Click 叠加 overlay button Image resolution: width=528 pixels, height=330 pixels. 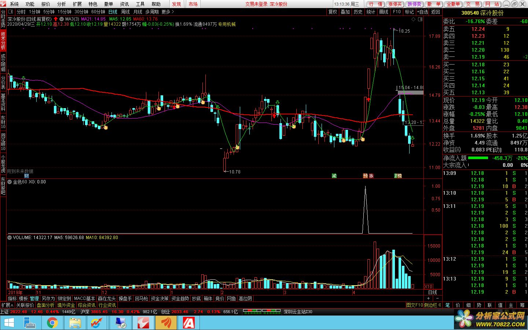tap(345, 12)
